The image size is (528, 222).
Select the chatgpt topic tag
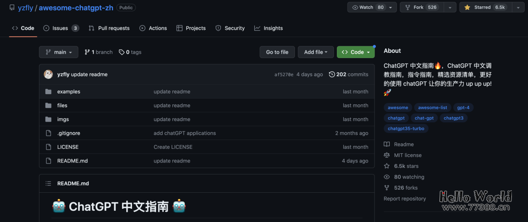pyautogui.click(x=396, y=118)
